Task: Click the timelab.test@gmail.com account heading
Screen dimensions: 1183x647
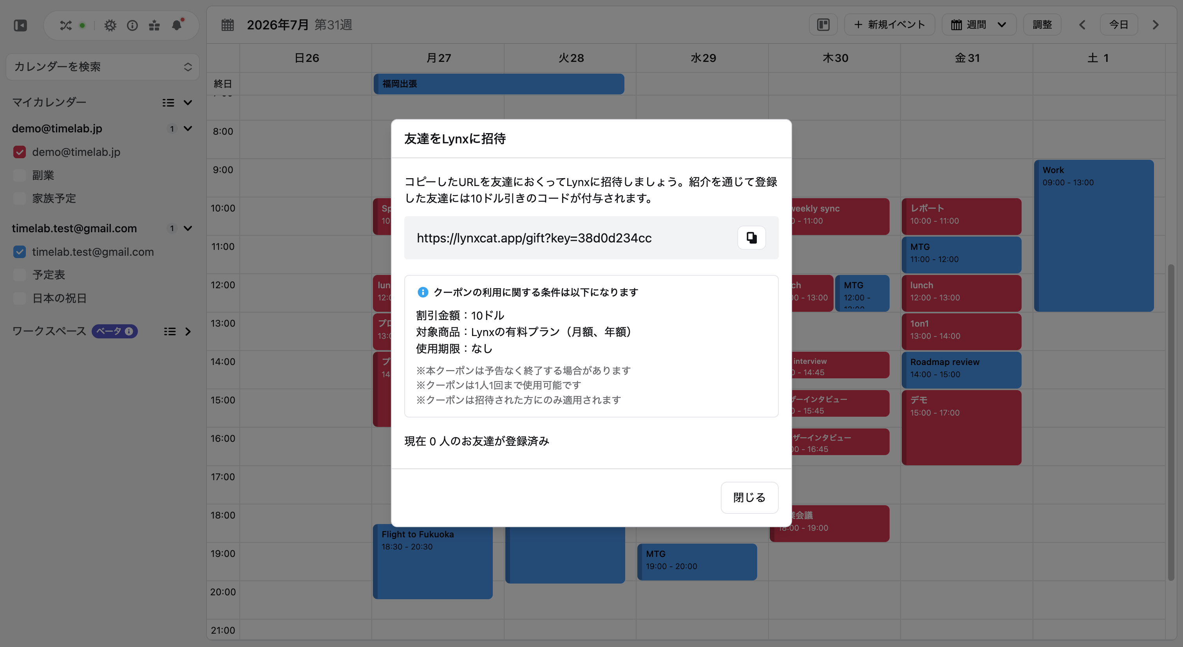Action: [74, 228]
